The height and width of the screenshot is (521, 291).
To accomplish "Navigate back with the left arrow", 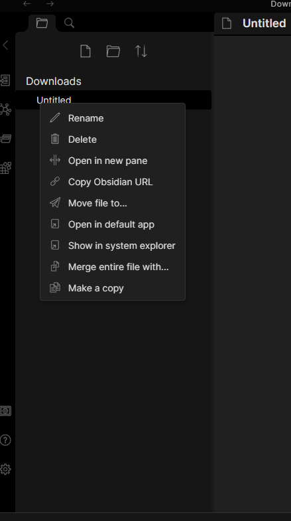I will (27, 4).
